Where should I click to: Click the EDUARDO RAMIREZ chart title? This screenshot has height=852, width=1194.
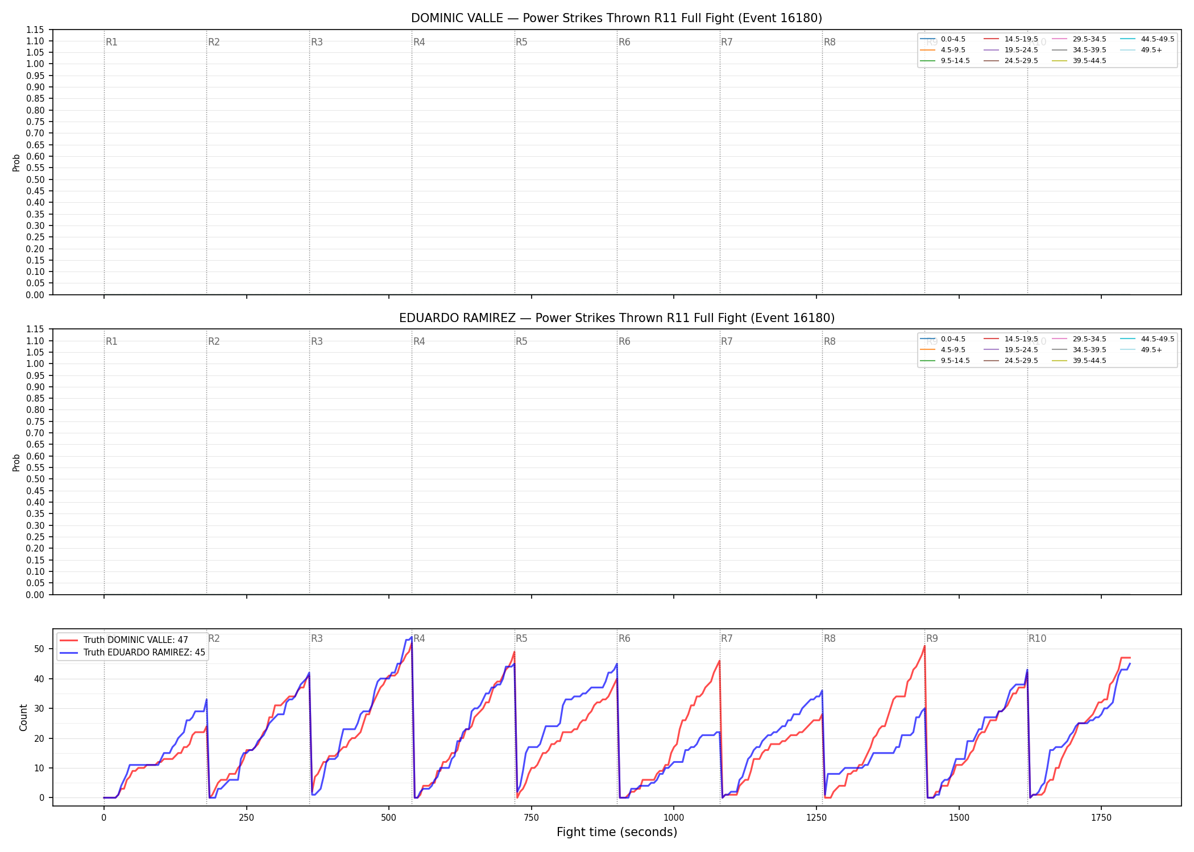coord(616,318)
